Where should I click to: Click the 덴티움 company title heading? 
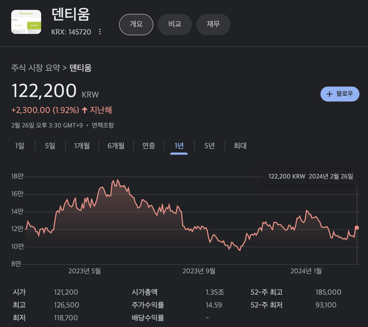point(71,14)
